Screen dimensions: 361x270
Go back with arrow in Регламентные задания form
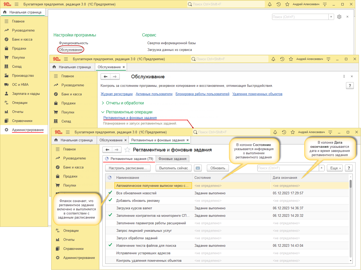coord(107,150)
